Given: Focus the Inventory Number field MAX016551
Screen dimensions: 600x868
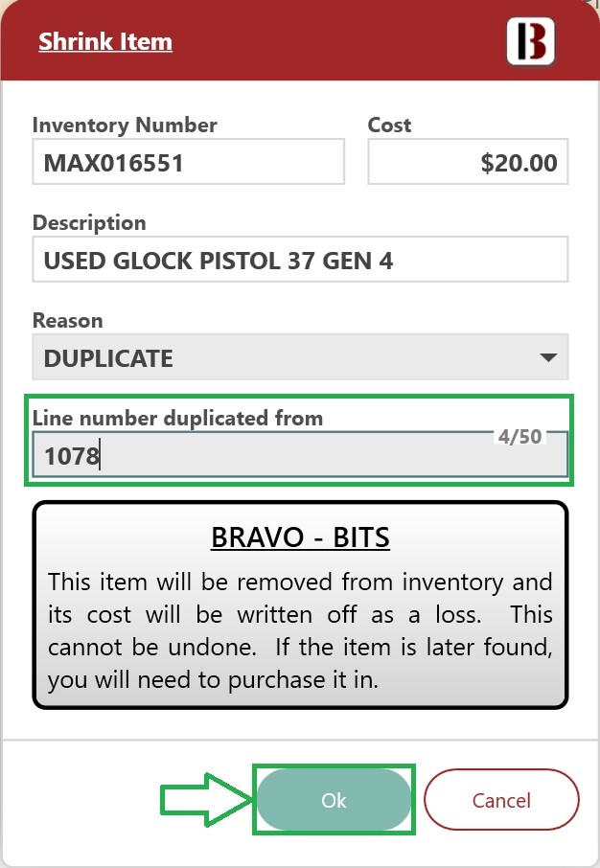Looking at the screenshot, I should pyautogui.click(x=189, y=162).
